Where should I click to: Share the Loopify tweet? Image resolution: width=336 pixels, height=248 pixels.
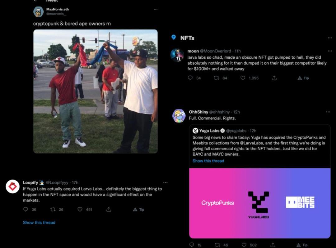(109, 209)
